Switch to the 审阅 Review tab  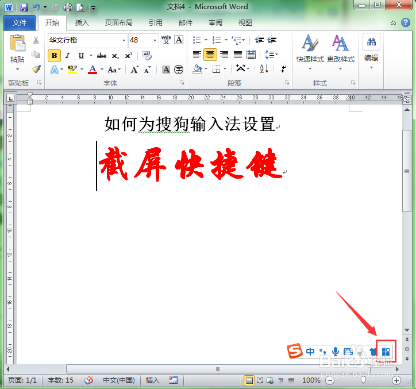coord(215,23)
